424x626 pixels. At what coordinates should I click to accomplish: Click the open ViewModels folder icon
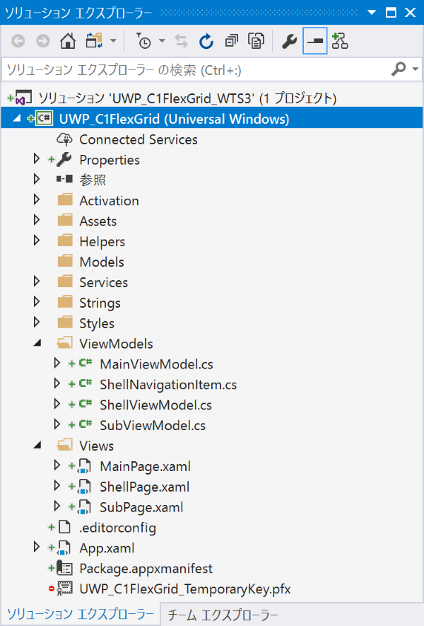tap(64, 342)
